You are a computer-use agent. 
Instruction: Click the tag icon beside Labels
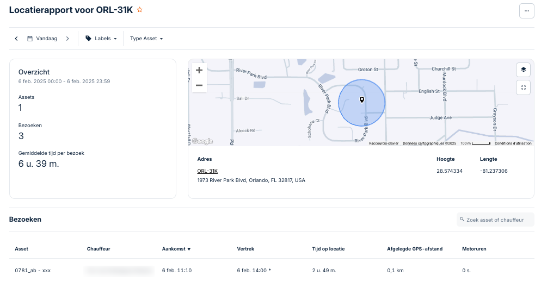click(88, 39)
